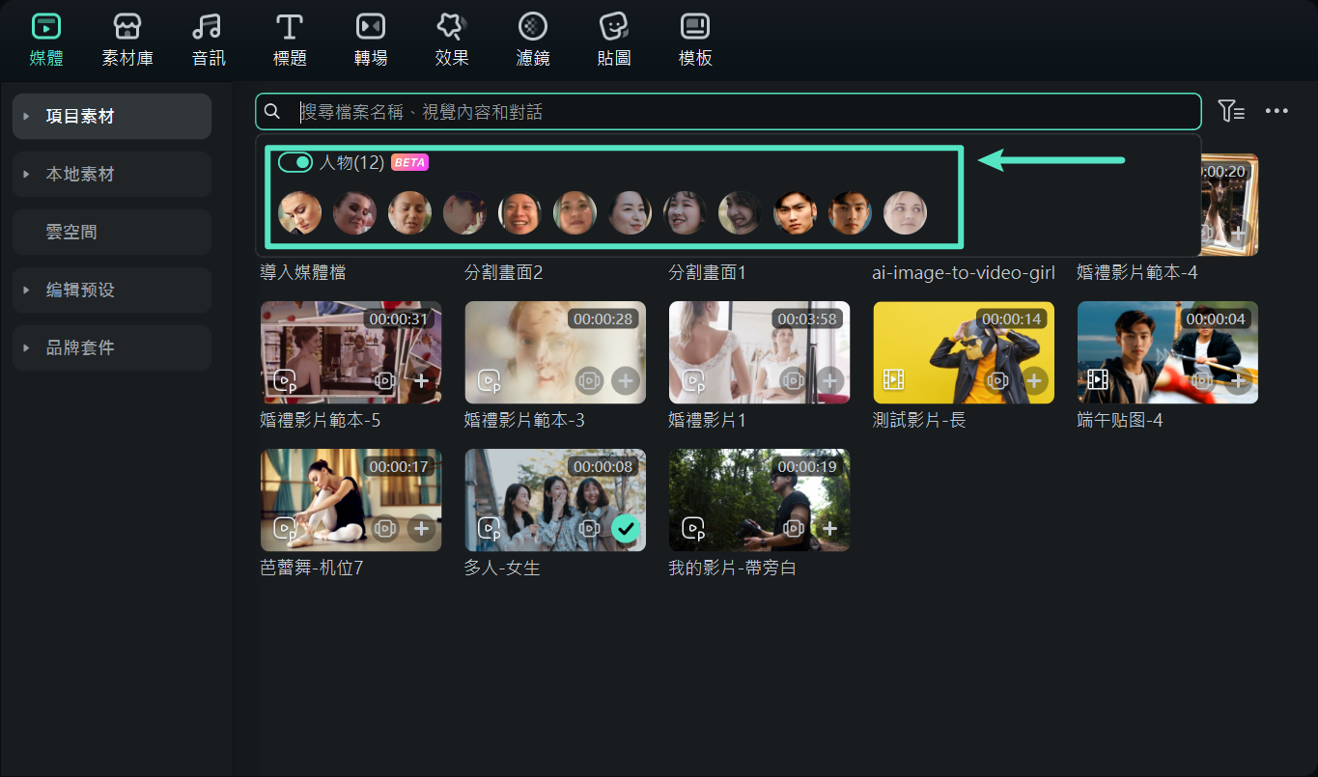
Task: Click the preview camera icon on 芭蕾舞-机位7
Action: tap(384, 528)
